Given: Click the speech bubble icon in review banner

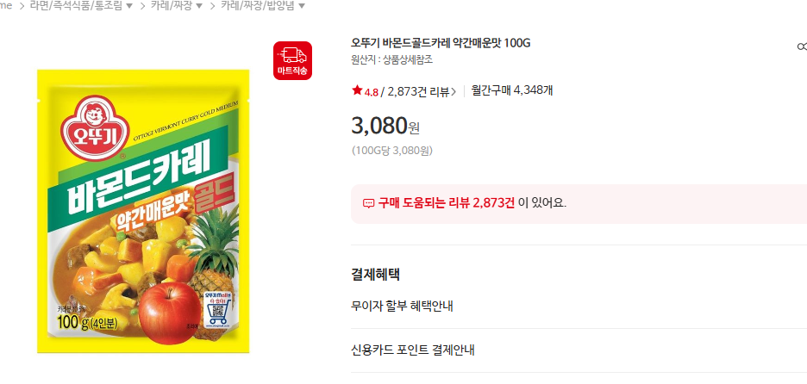Looking at the screenshot, I should [368, 203].
